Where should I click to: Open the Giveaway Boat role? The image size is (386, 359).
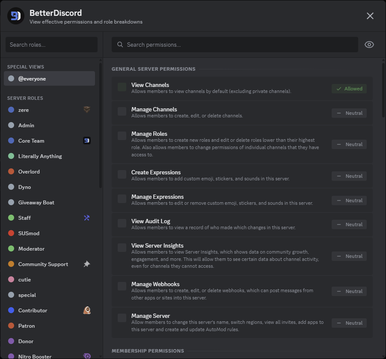(x=50, y=203)
